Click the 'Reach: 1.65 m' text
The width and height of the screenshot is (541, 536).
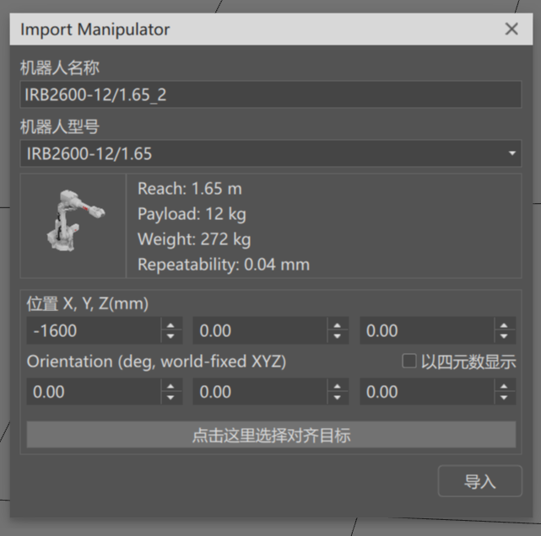pyautogui.click(x=190, y=189)
